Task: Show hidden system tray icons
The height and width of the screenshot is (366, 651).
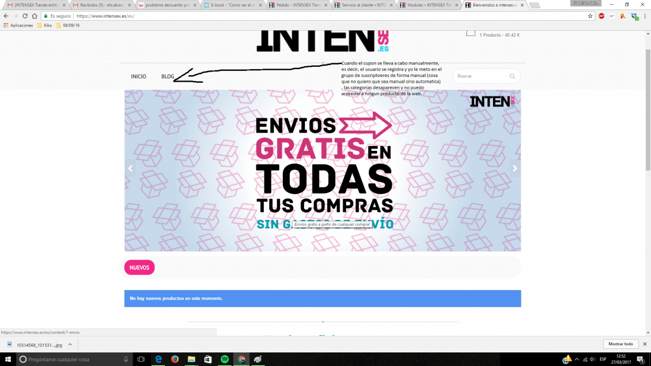Action: pos(576,359)
